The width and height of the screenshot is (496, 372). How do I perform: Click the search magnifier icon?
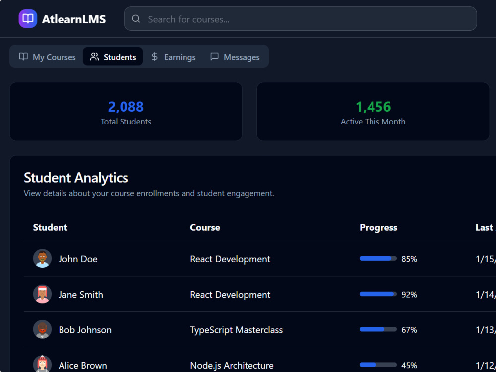136,19
